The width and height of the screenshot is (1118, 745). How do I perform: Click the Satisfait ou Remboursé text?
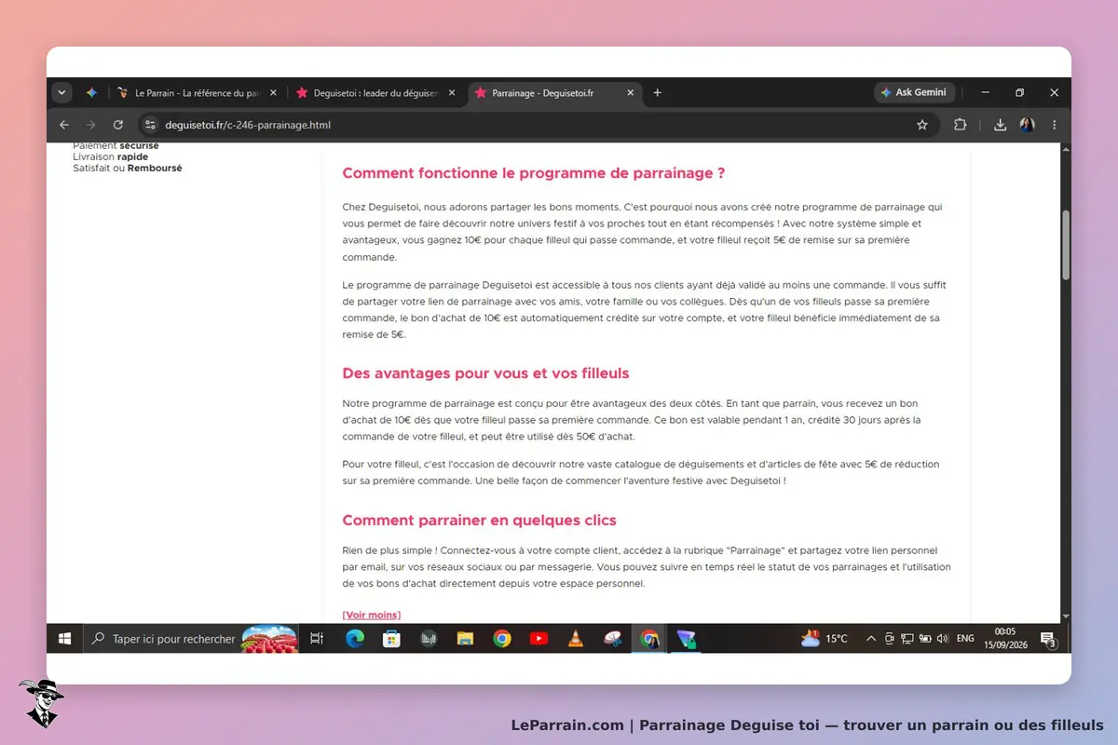pyautogui.click(x=128, y=169)
